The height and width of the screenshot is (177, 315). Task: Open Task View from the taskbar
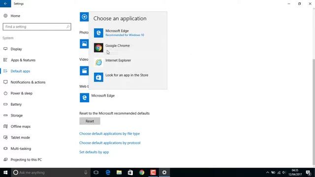96,173
